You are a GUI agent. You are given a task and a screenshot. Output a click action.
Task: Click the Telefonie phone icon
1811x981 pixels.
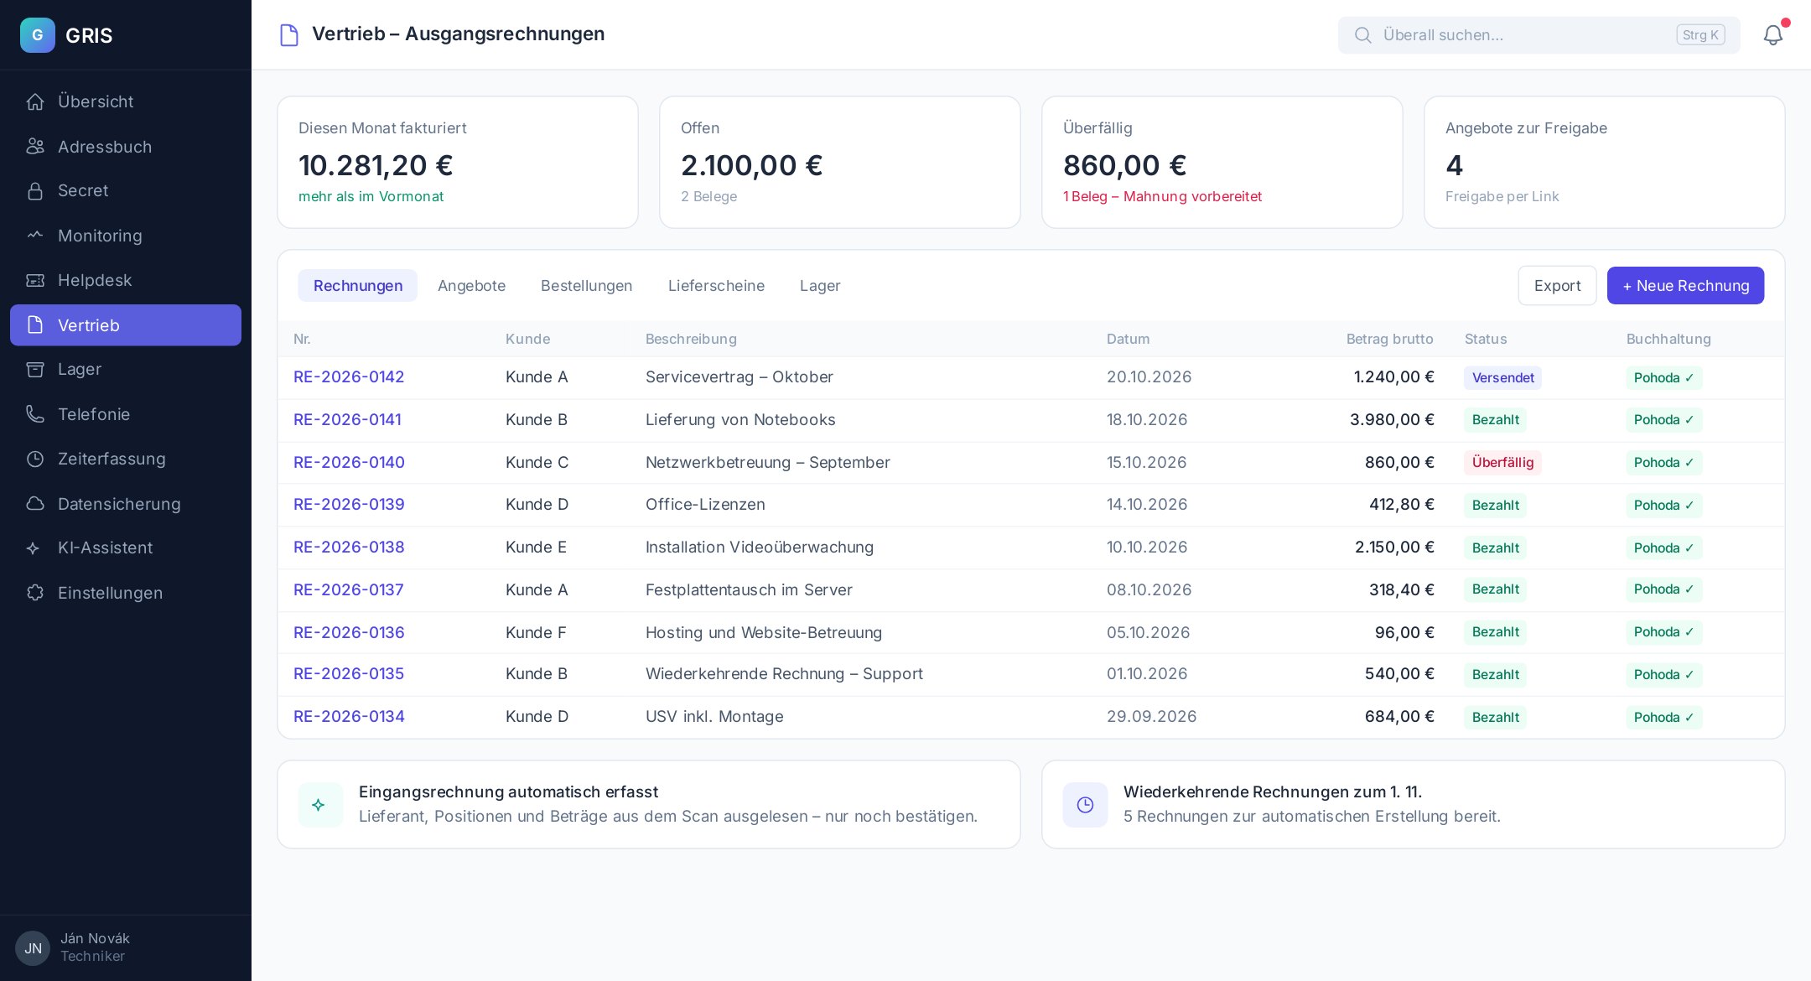pyautogui.click(x=35, y=414)
